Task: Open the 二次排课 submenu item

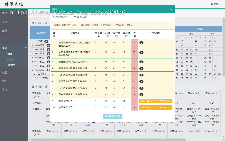Action: 10,65
